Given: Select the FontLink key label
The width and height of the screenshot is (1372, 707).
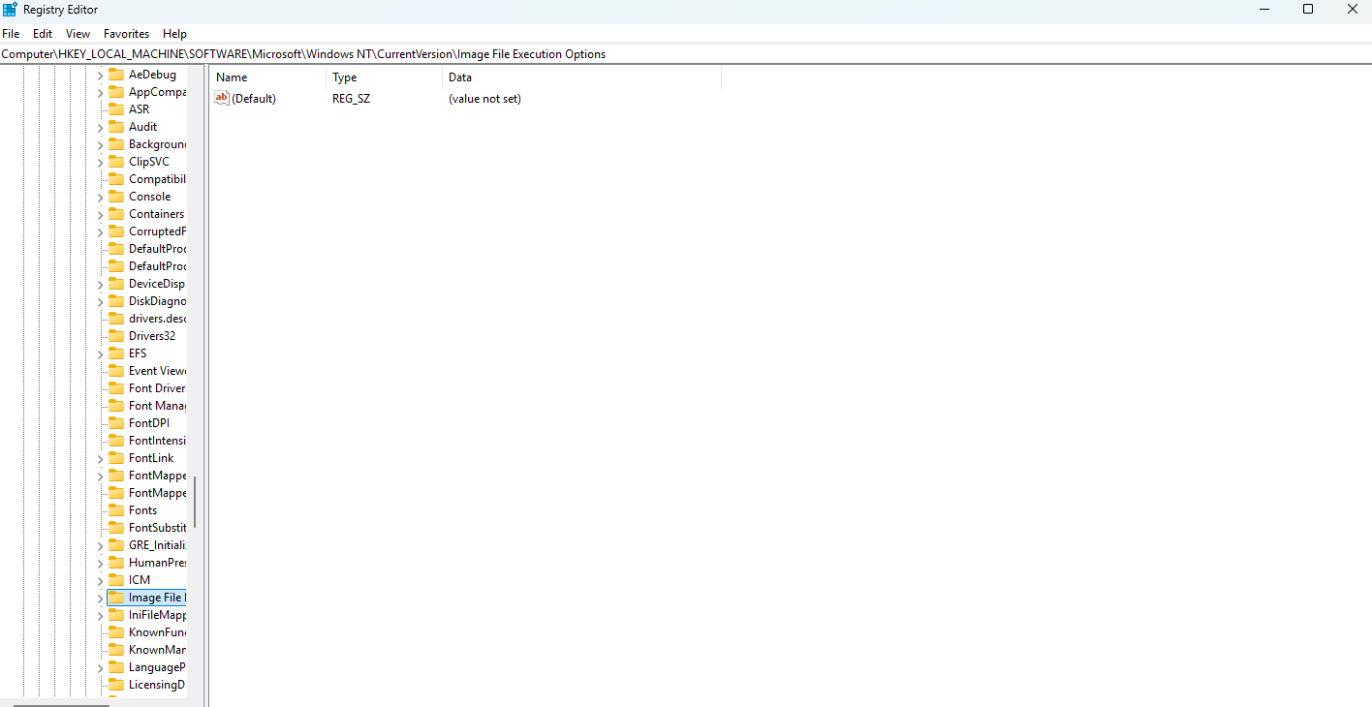Looking at the screenshot, I should coord(151,458).
